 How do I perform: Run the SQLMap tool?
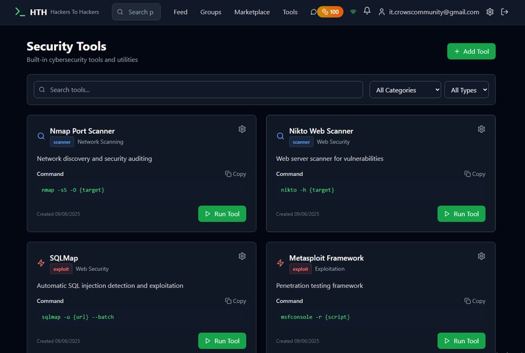pyautogui.click(x=222, y=341)
